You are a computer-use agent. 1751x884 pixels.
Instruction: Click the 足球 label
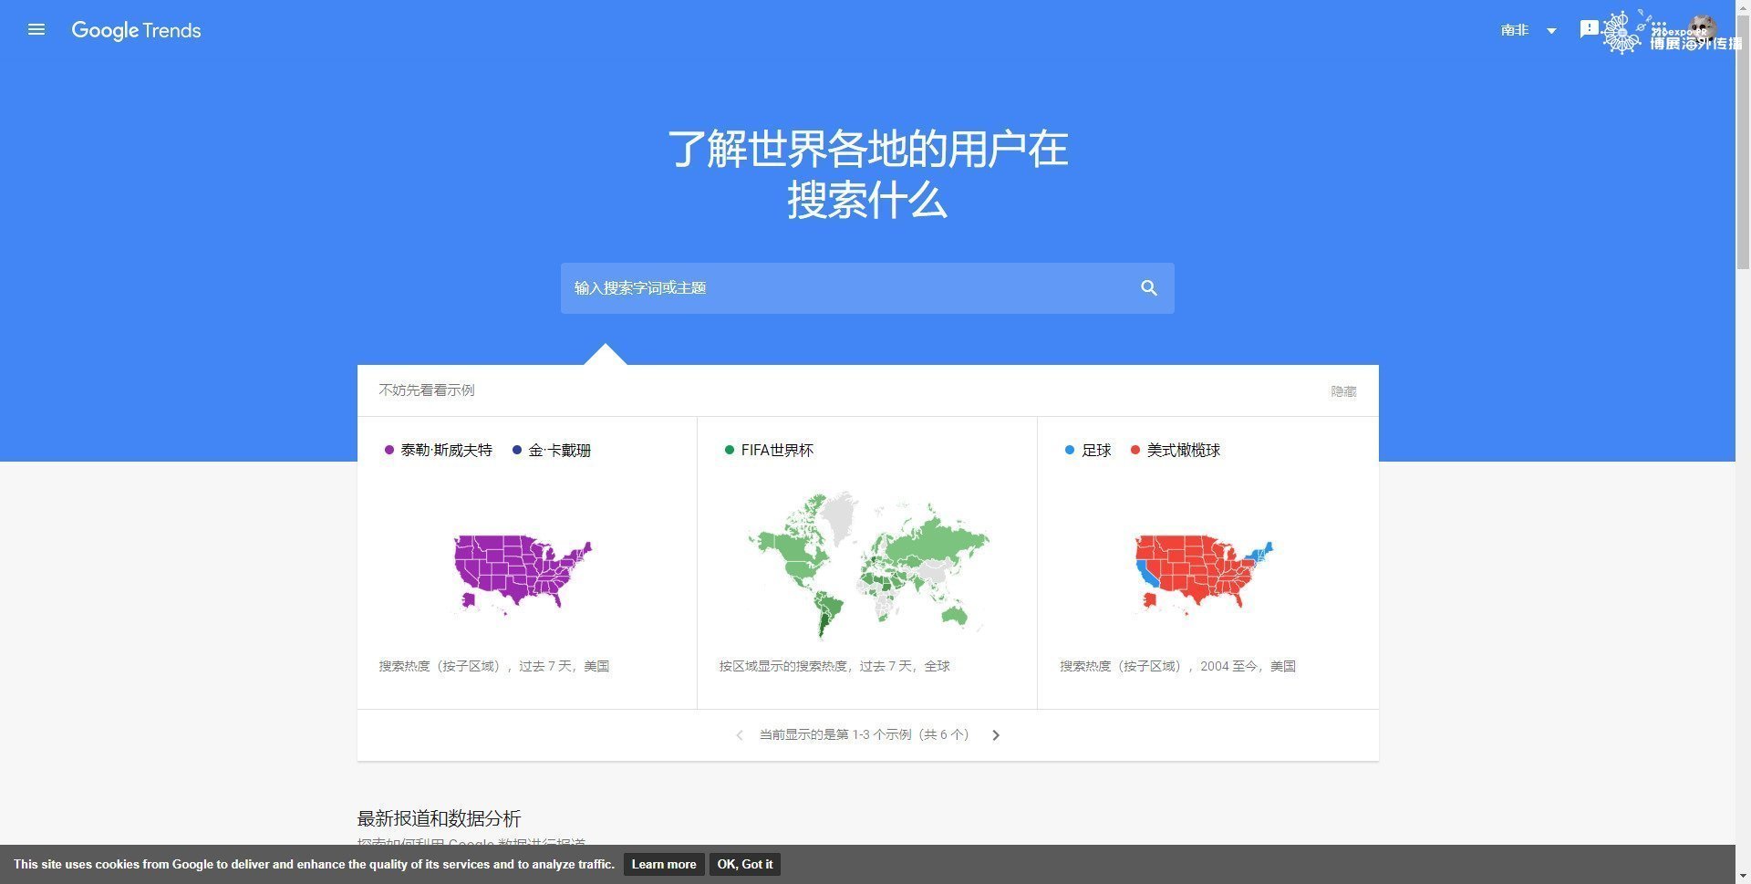1096,450
